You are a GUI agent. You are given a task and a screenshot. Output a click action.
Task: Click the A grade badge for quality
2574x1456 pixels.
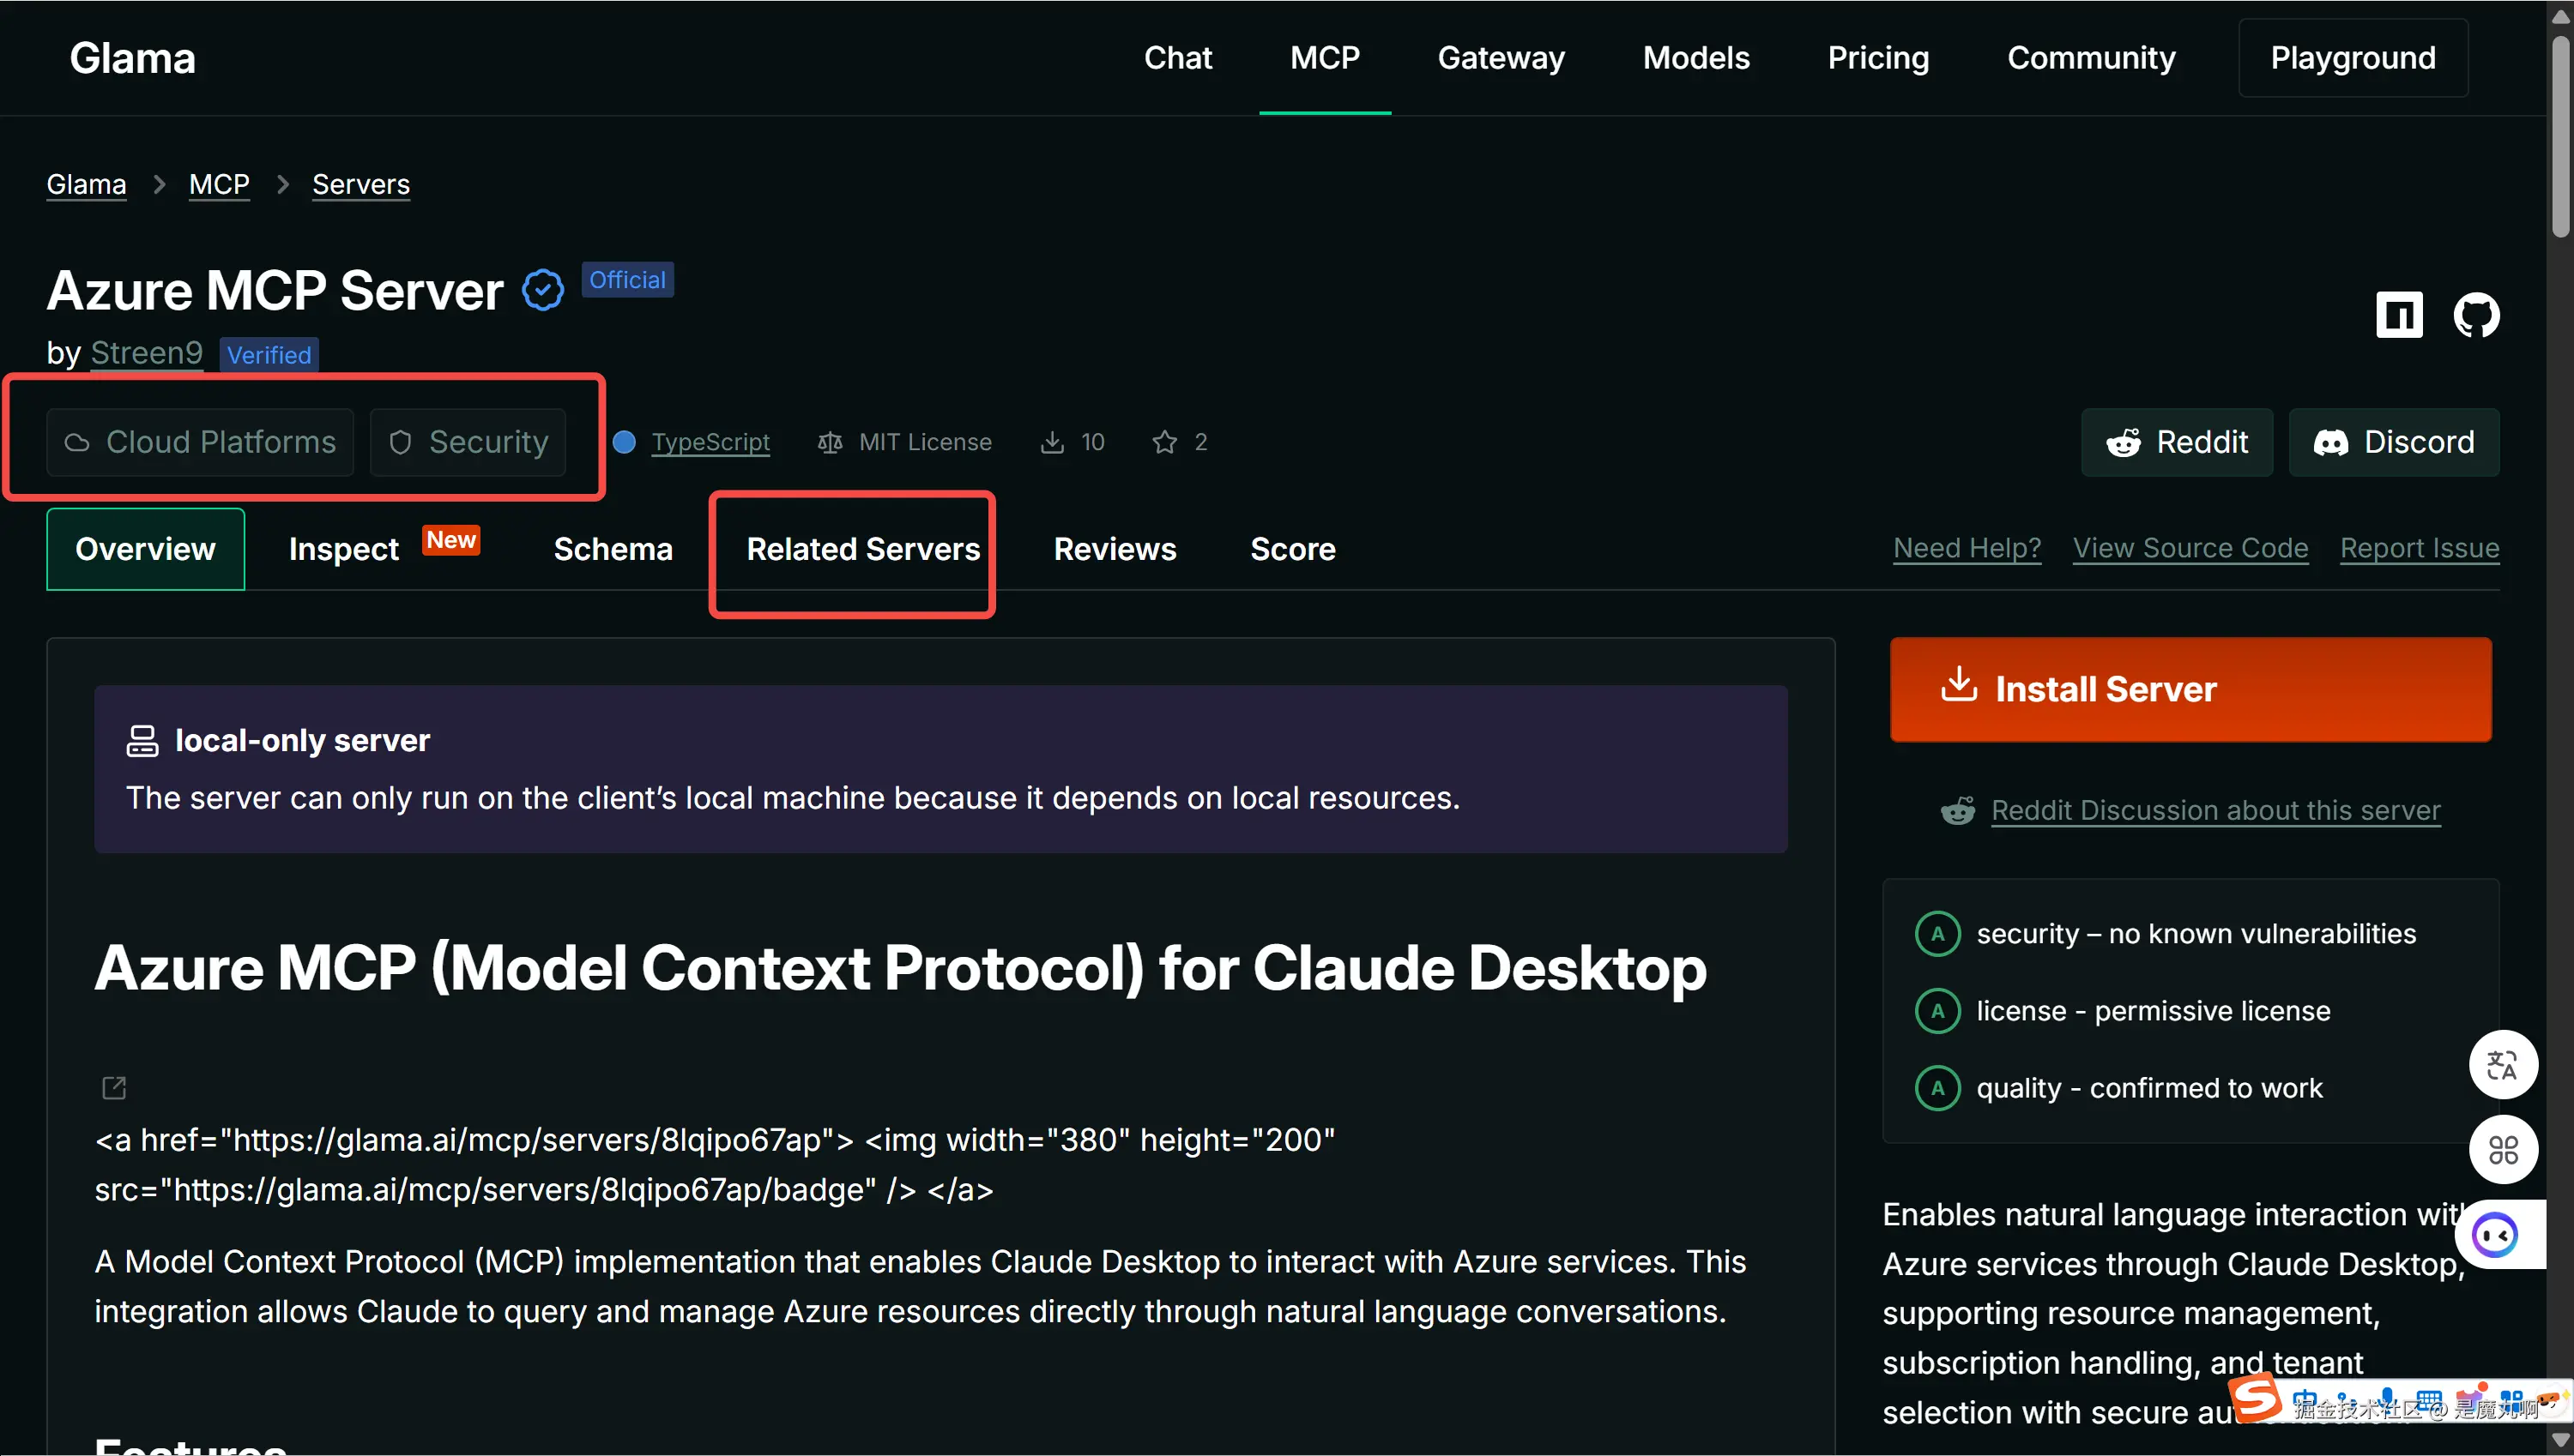click(x=1937, y=1088)
